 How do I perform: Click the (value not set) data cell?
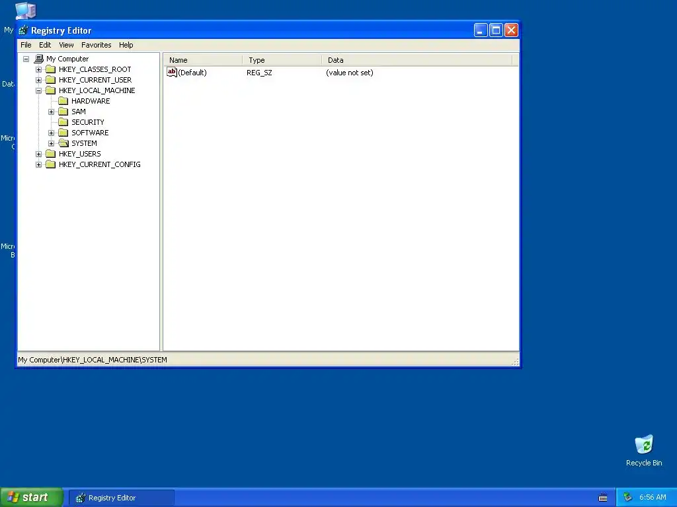click(350, 73)
